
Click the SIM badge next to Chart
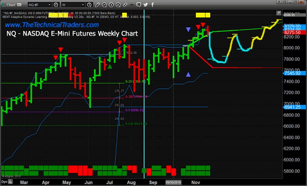19,5
